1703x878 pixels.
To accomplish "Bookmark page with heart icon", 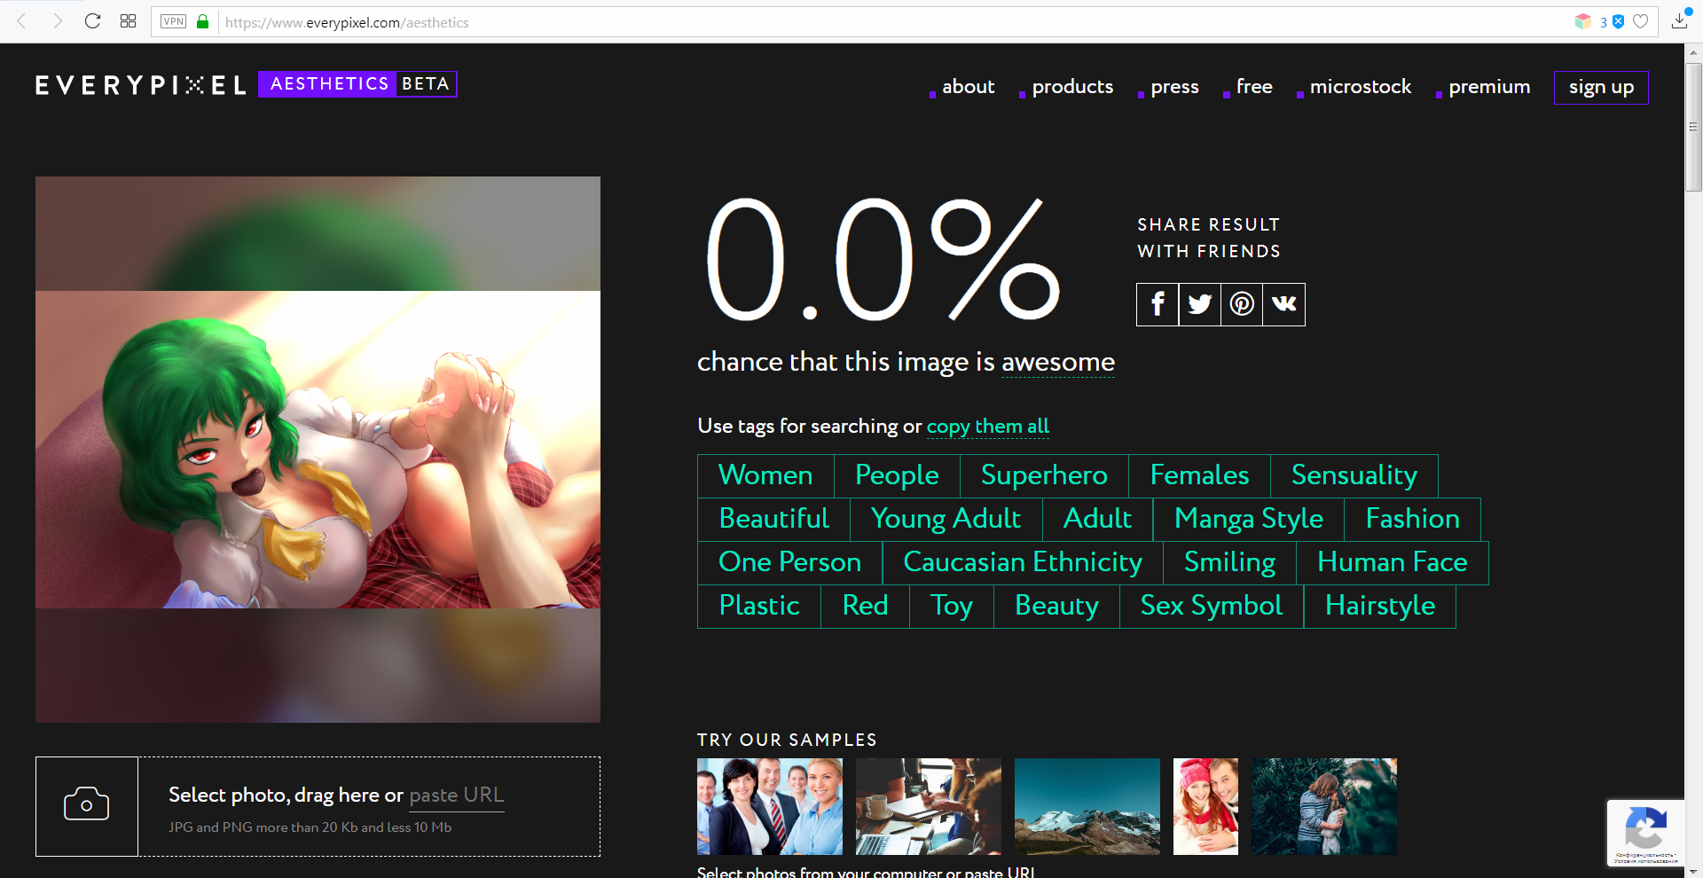I will coord(1641,21).
